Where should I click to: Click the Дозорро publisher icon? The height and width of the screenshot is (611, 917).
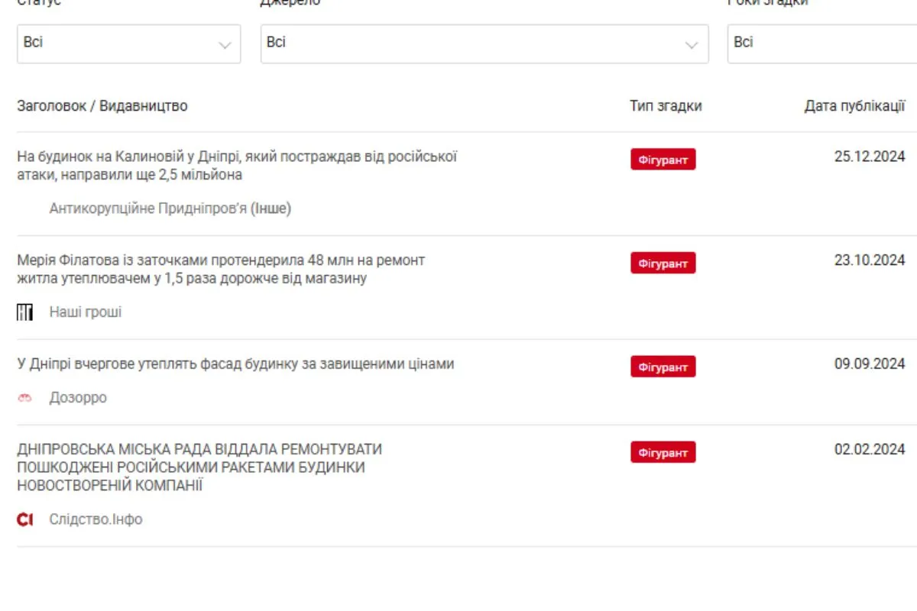pos(24,398)
